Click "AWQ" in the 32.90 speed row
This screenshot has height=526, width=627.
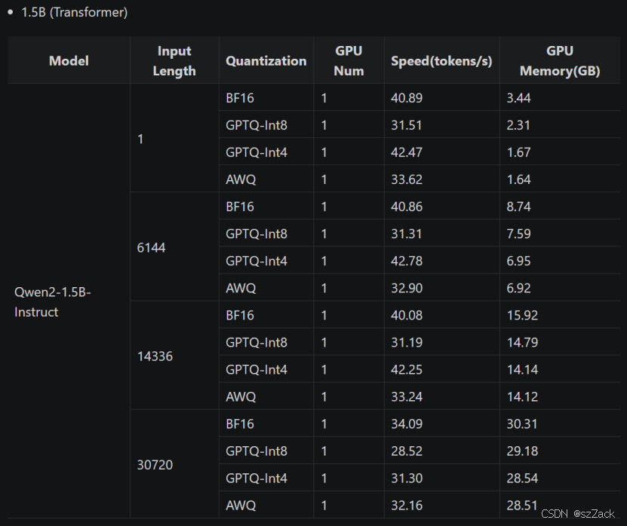[x=241, y=288]
